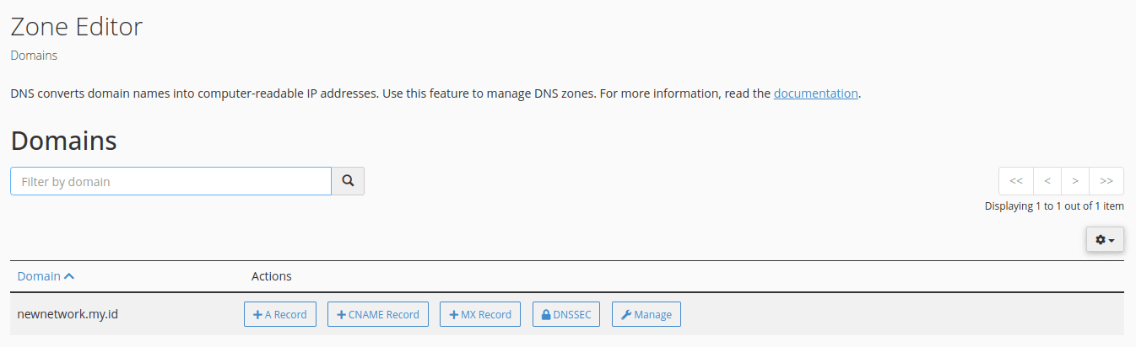Click the large Domains section heading

point(63,141)
